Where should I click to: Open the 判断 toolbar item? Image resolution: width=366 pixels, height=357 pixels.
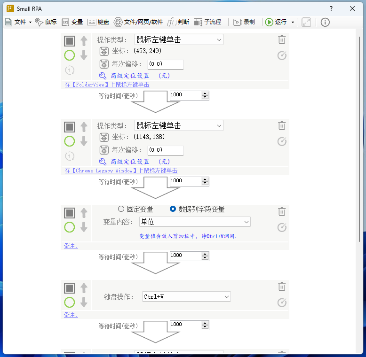(x=178, y=22)
